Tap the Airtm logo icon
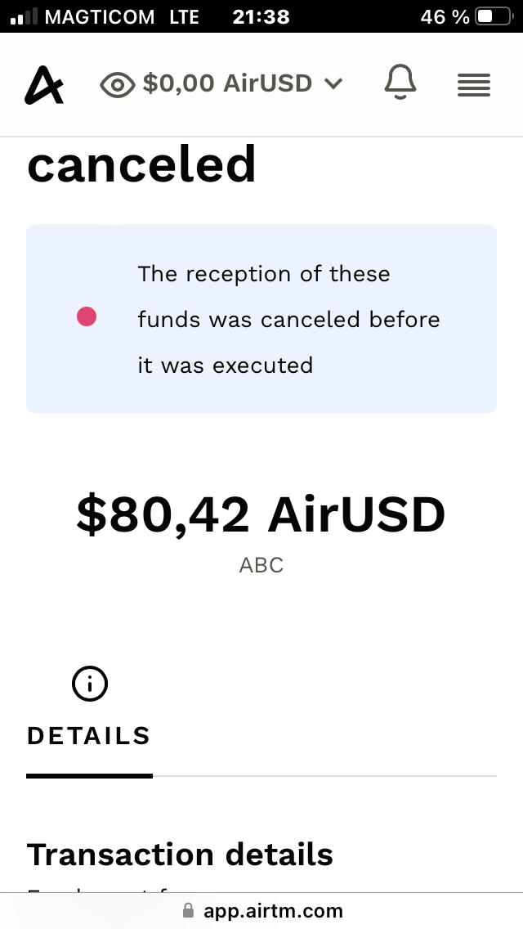 coord(44,84)
